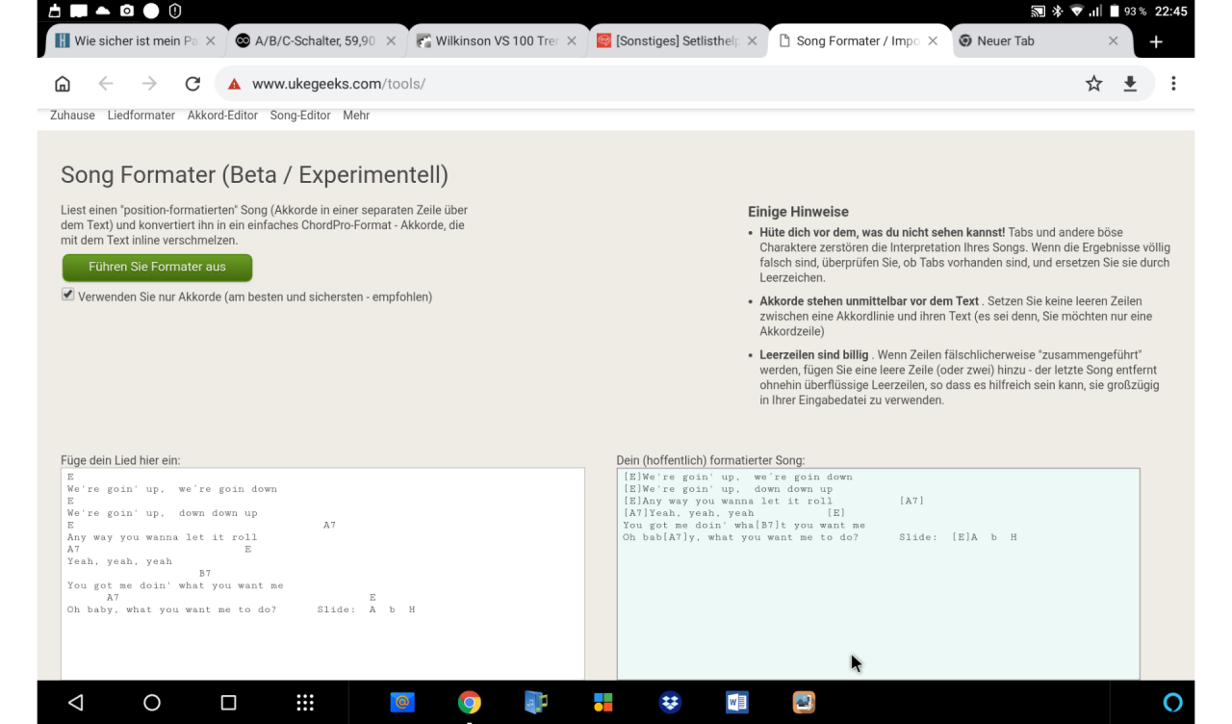The image size is (1232, 724).
Task: Click the 'Einige Hinweise' heading
Action: click(x=798, y=212)
